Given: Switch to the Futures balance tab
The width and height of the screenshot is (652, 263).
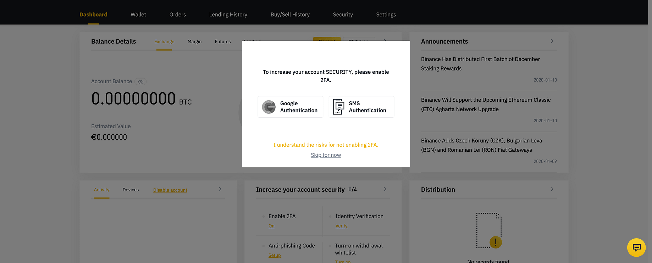Looking at the screenshot, I should click(223, 41).
